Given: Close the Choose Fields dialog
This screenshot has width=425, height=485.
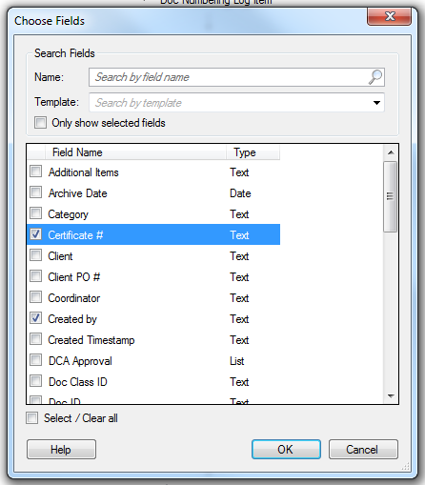Looking at the screenshot, I should pyautogui.click(x=390, y=16).
